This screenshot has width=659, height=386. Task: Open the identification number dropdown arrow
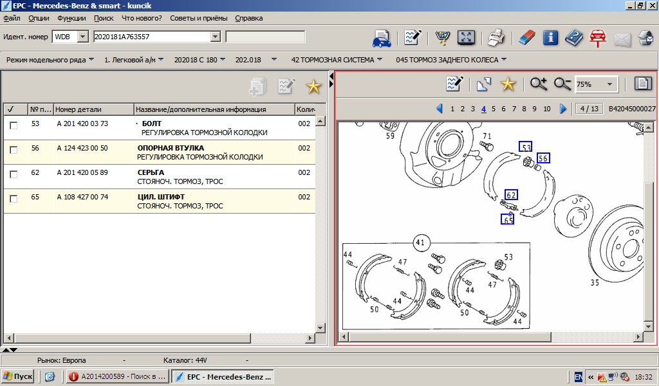(215, 37)
